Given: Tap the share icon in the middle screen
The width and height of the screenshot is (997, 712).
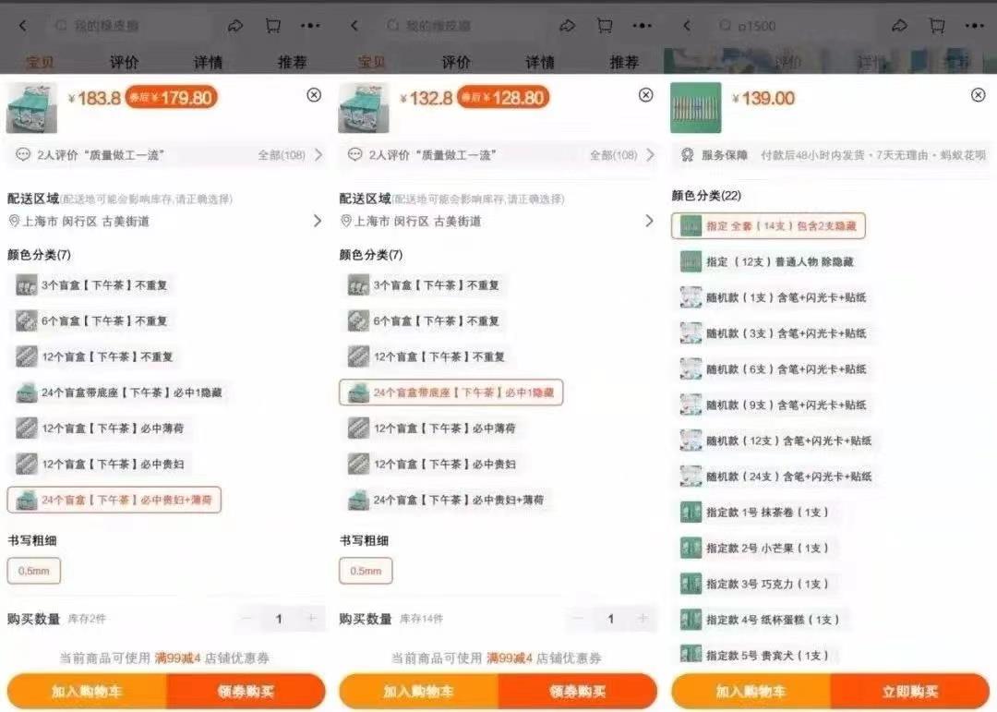Looking at the screenshot, I should (567, 26).
